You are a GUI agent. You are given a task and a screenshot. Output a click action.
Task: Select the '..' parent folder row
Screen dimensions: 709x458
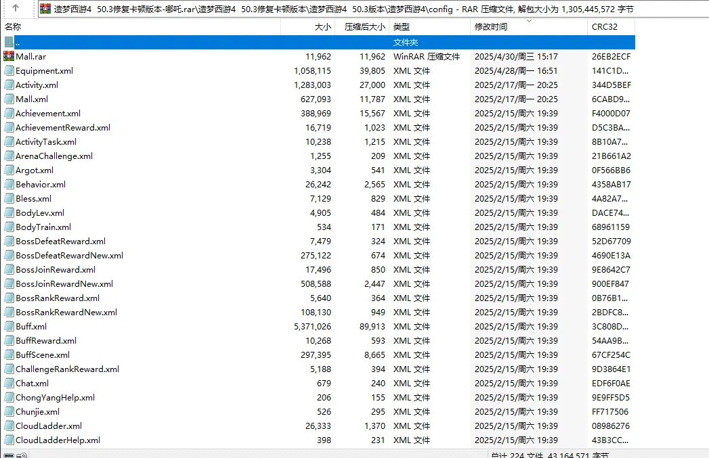318,43
